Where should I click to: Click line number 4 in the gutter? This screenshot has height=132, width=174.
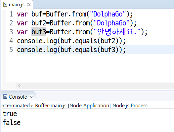[x=11, y=41]
